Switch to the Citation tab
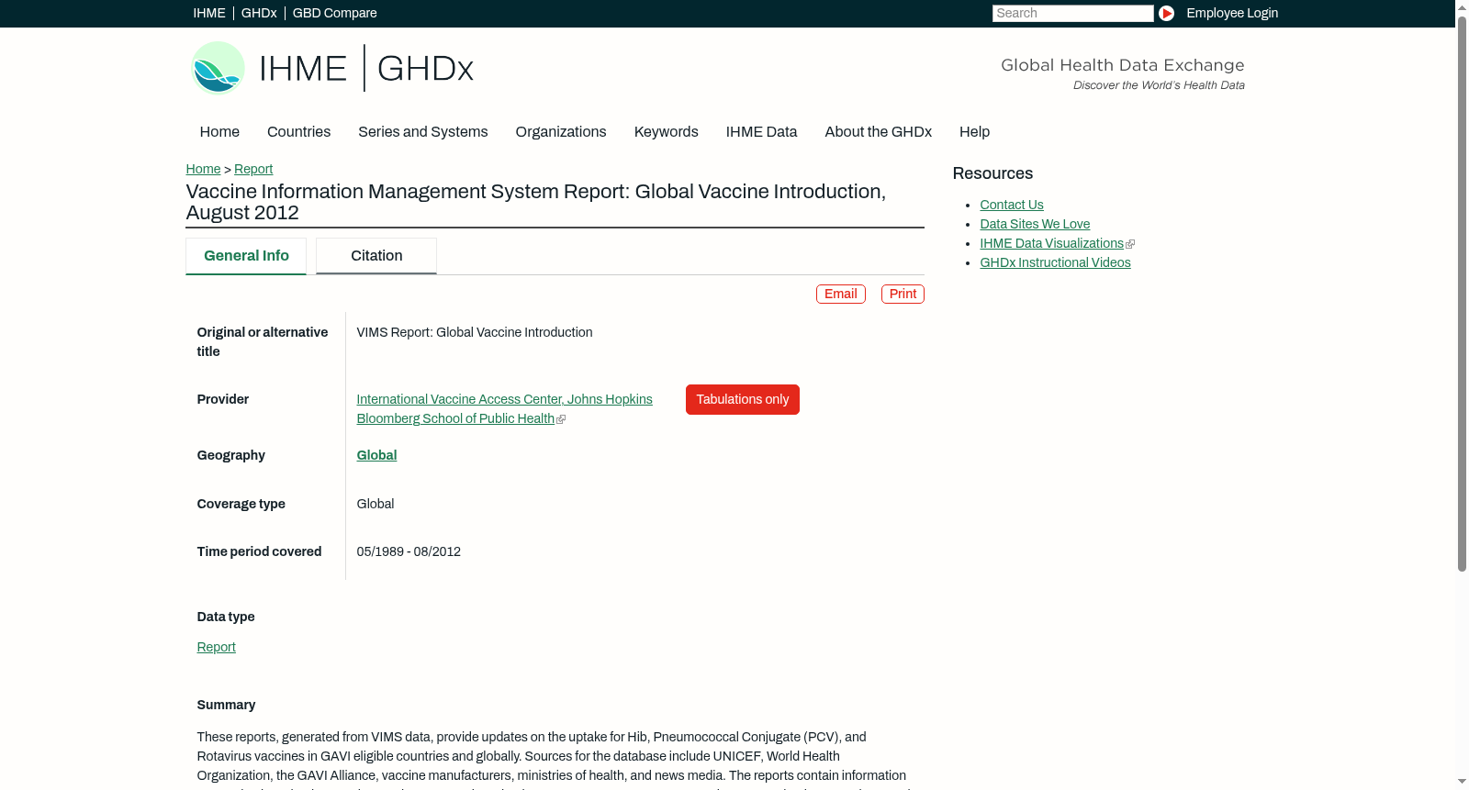1469x790 pixels. point(376,256)
